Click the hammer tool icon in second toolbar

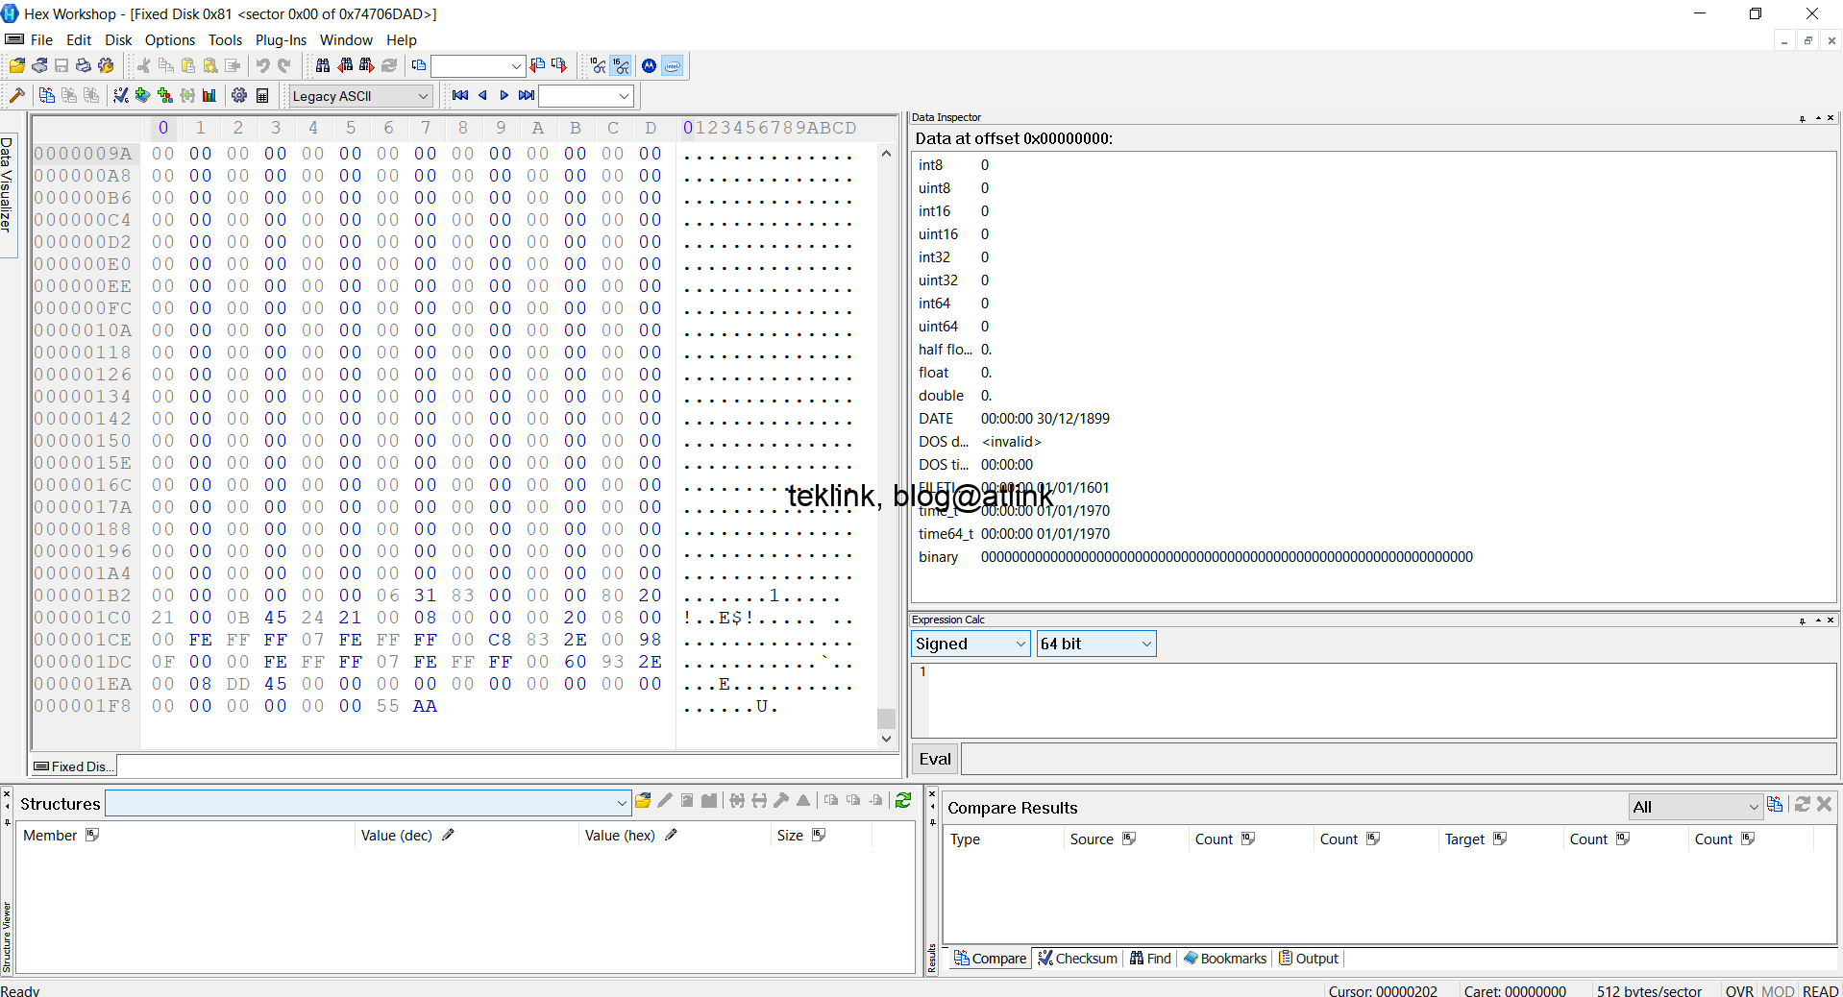(x=16, y=95)
